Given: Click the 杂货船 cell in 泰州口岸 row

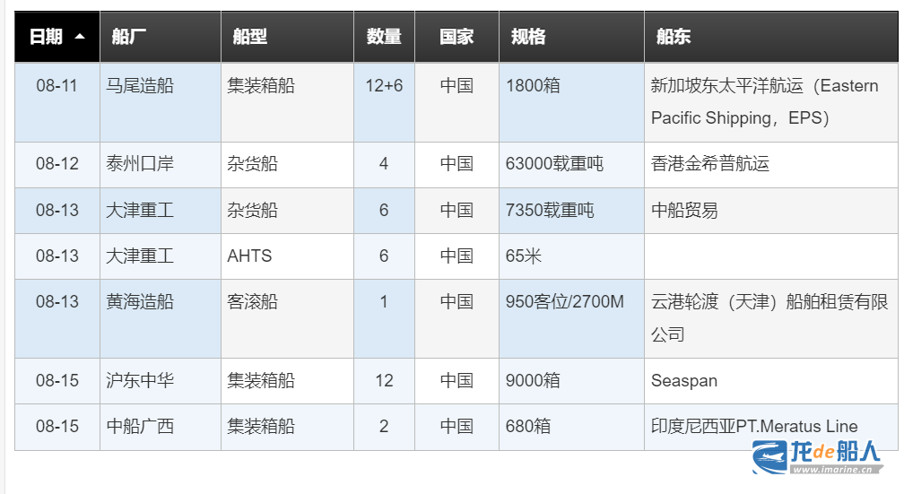Looking at the screenshot, I should 287,165.
